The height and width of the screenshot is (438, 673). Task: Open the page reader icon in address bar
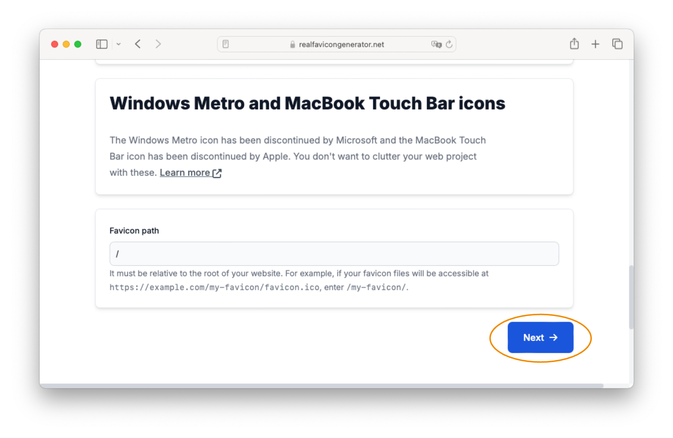pyautogui.click(x=225, y=44)
